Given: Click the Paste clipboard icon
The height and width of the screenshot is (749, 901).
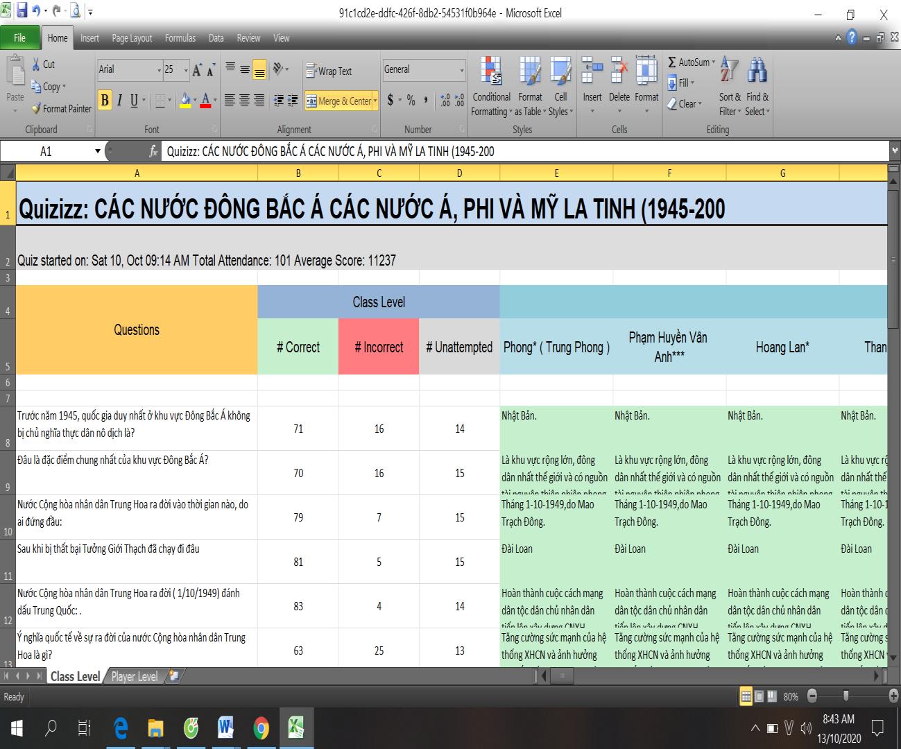Looking at the screenshot, I should [x=15, y=72].
